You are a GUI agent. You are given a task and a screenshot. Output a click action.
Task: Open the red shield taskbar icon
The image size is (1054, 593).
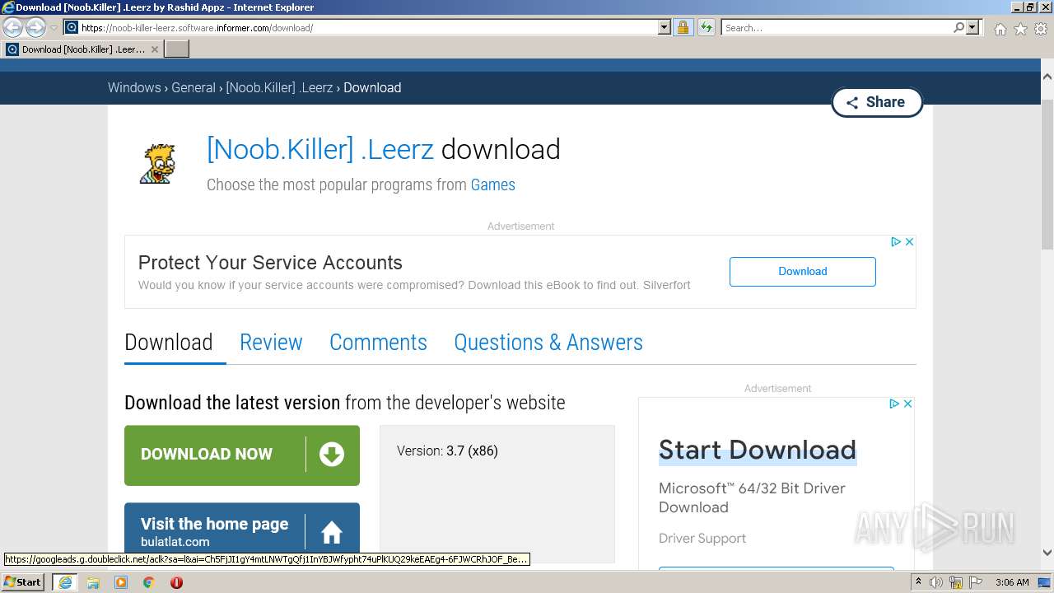pos(176,582)
